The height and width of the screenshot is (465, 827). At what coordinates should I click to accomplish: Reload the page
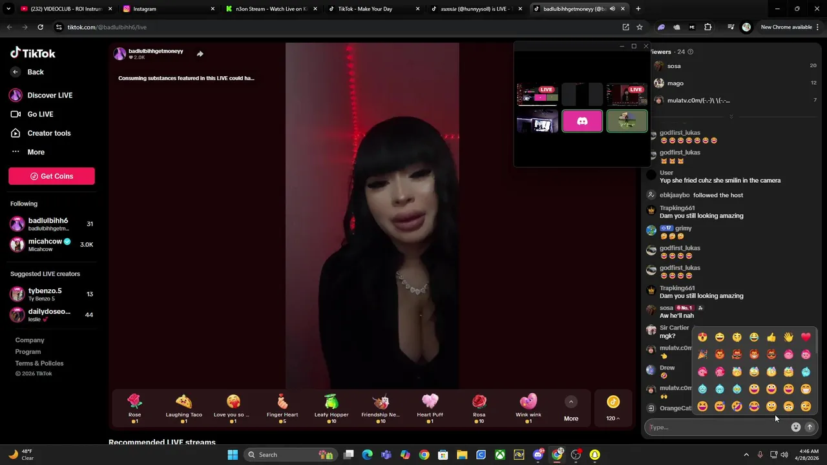(40, 27)
